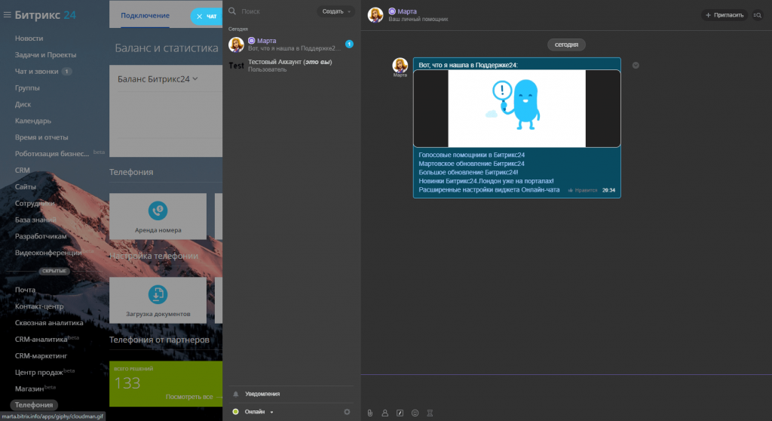
Task: Open link Расширенные настройки виджета Онлайн-чата
Action: [x=489, y=190]
